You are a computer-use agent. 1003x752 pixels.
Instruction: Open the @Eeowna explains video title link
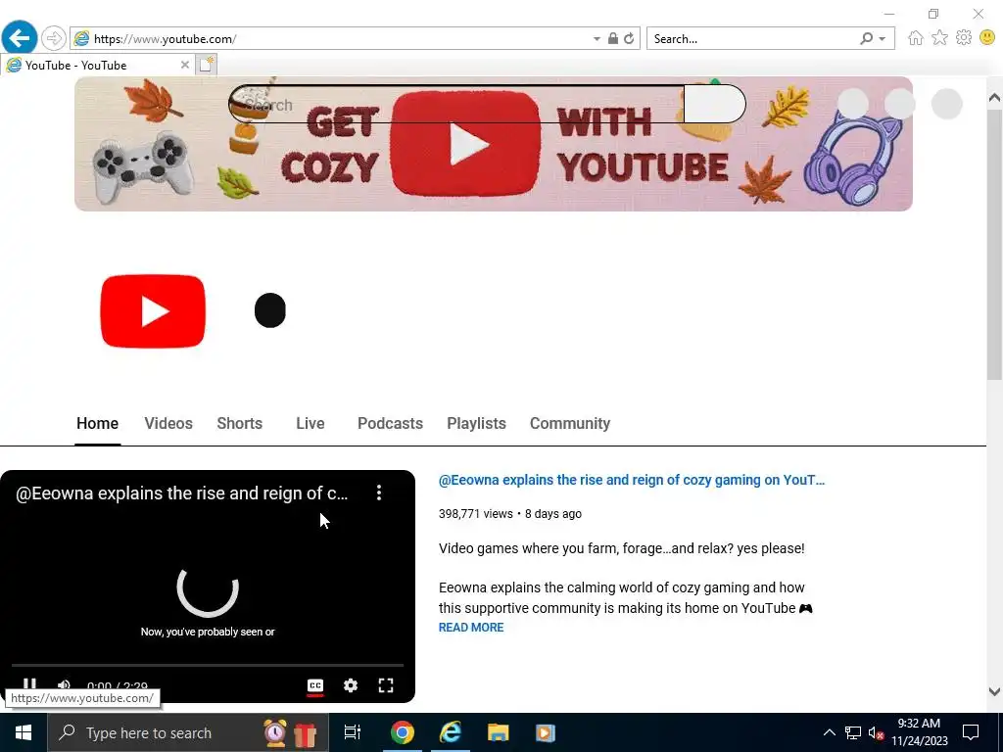coord(632,480)
